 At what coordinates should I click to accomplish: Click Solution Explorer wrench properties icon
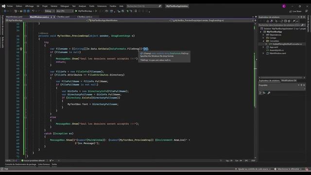294,21
